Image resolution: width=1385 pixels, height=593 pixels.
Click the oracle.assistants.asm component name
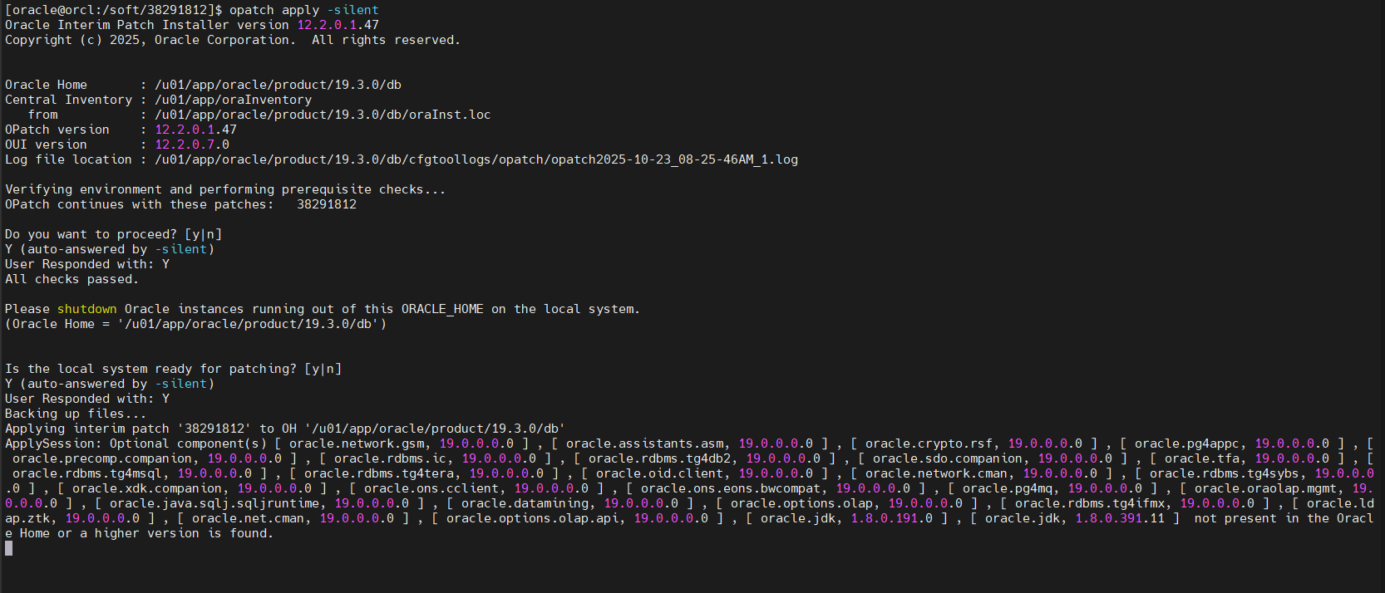click(x=644, y=444)
